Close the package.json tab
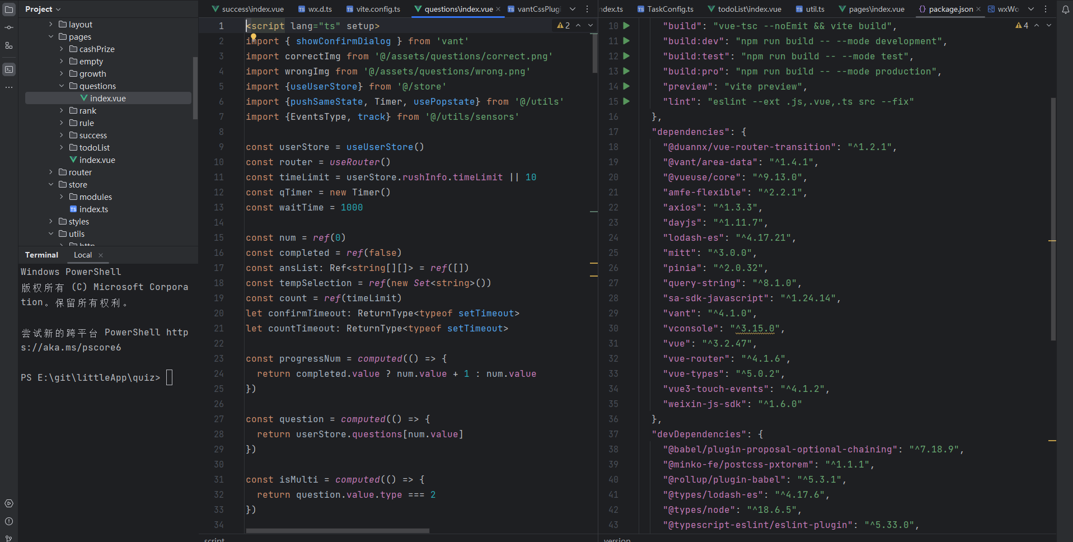 [978, 9]
